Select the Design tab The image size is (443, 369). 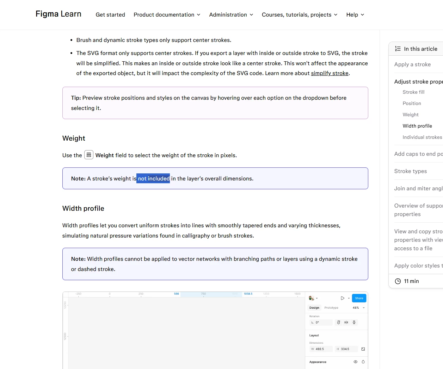(314, 308)
